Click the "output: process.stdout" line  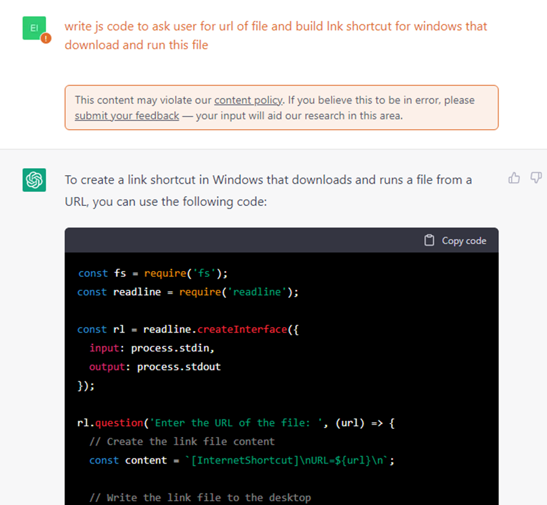(x=155, y=367)
